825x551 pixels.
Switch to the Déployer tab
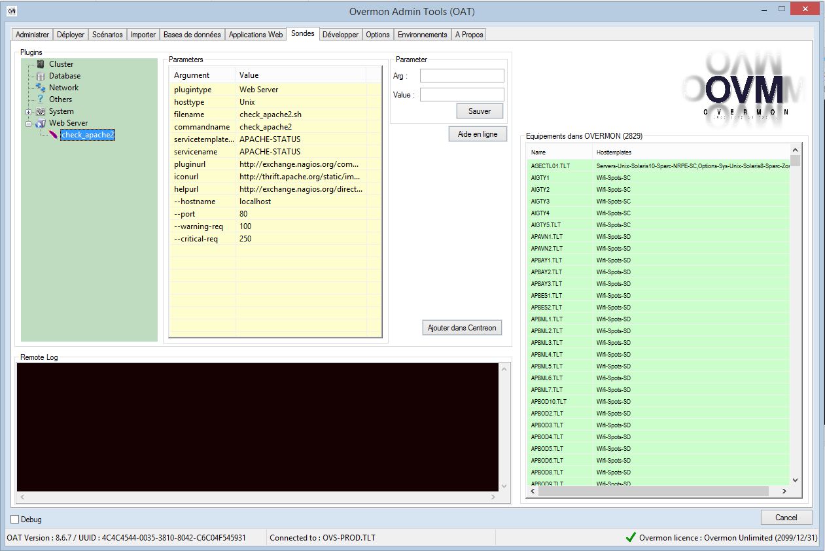[x=71, y=35]
